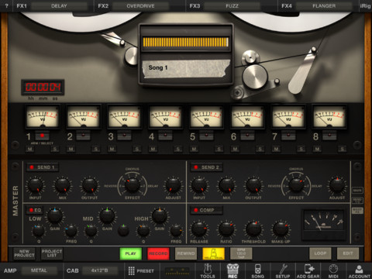Open the Account person icon

pos(359,271)
